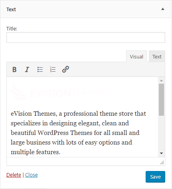This screenshot has width=172, height=189.
Task: Click the Close link
Action: (x=32, y=175)
